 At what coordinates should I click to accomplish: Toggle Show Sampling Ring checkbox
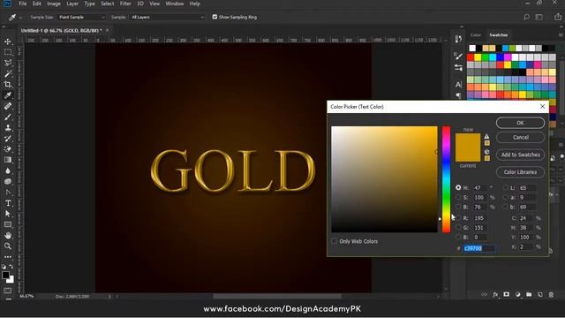[x=215, y=17]
